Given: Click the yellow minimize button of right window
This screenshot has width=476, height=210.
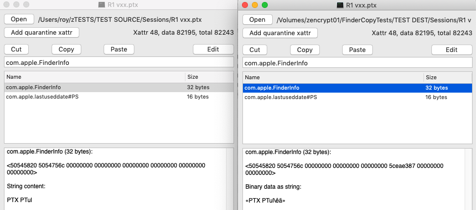Looking at the screenshot, I should (x=255, y=5).
